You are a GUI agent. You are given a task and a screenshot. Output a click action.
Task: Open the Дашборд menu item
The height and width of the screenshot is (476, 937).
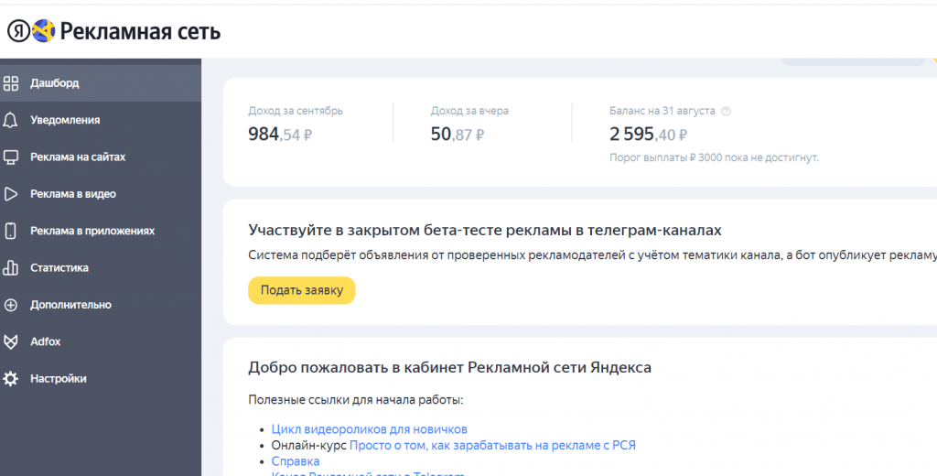click(101, 83)
